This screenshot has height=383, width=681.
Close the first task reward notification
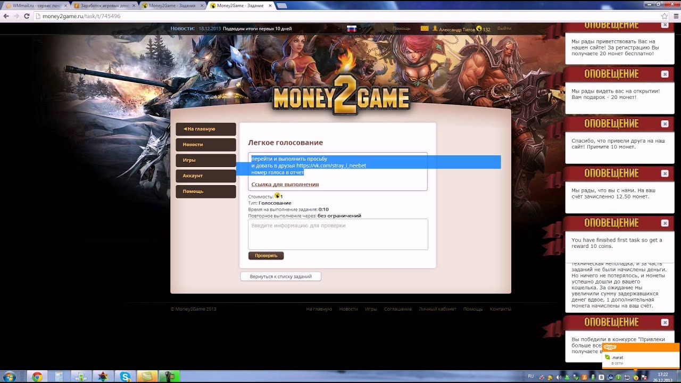665,223
